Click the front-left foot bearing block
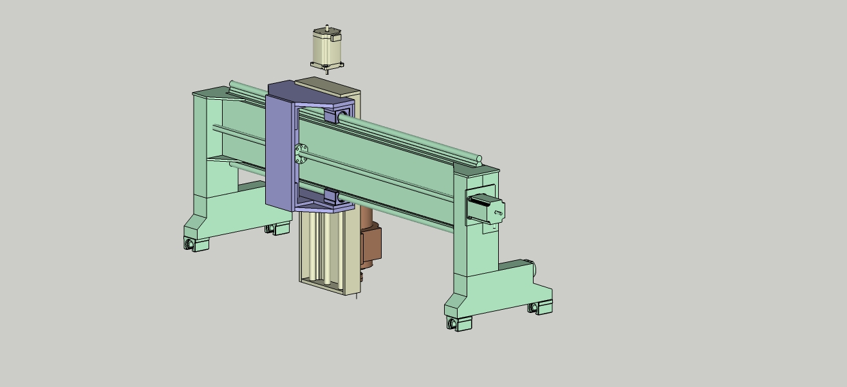The image size is (847, 387). pyautogui.click(x=191, y=245)
